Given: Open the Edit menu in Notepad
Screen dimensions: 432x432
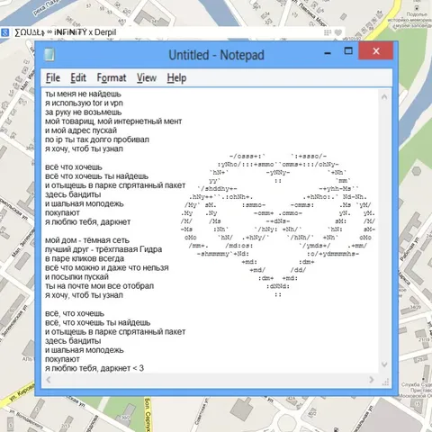Looking at the screenshot, I should (78, 78).
